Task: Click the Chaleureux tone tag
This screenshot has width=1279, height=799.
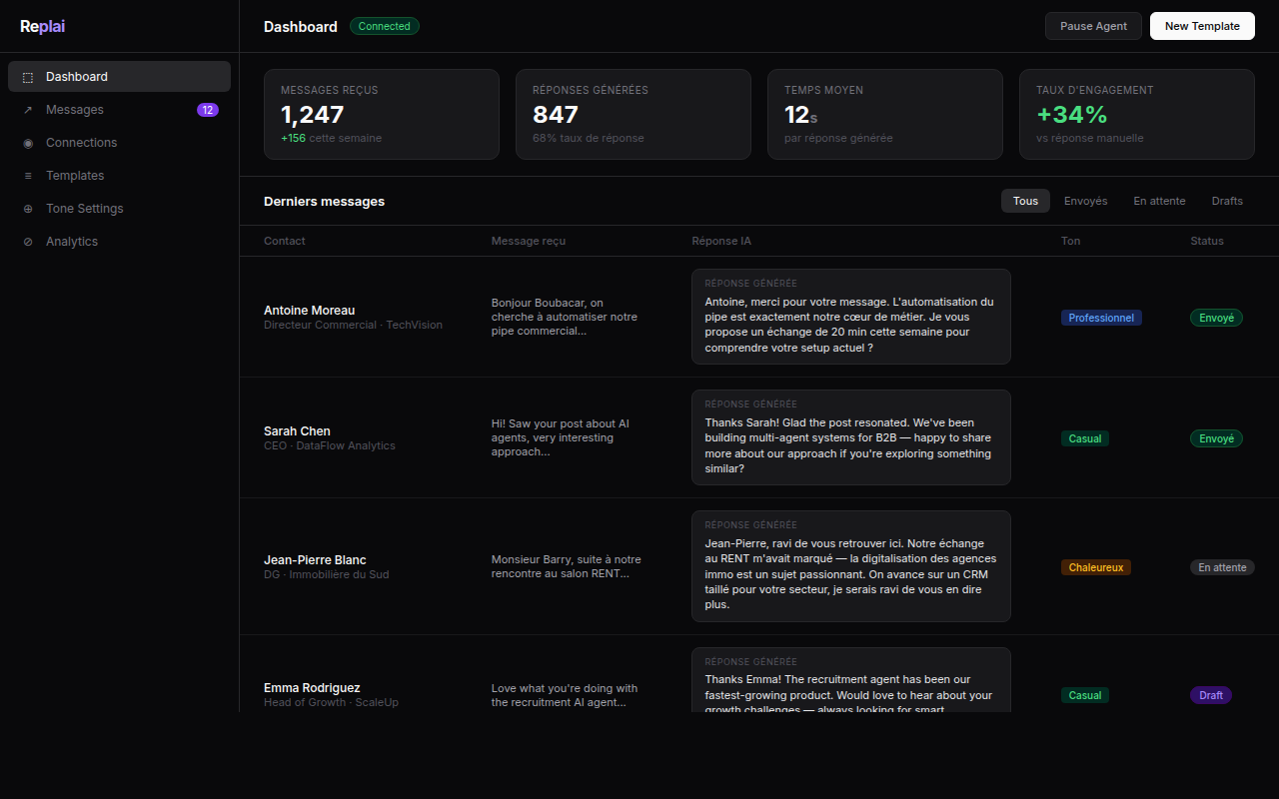Action: tap(1096, 567)
